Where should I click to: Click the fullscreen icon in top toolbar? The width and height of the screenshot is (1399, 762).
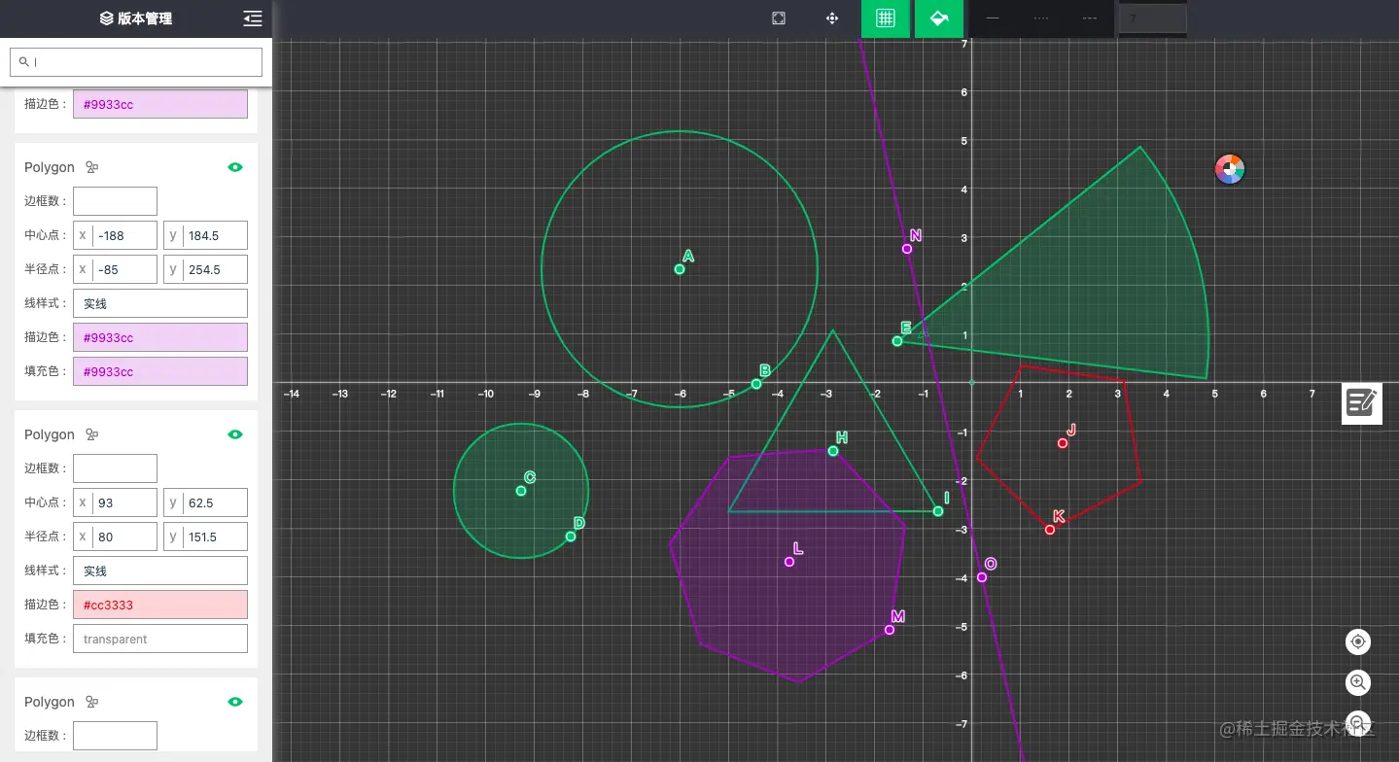(779, 18)
